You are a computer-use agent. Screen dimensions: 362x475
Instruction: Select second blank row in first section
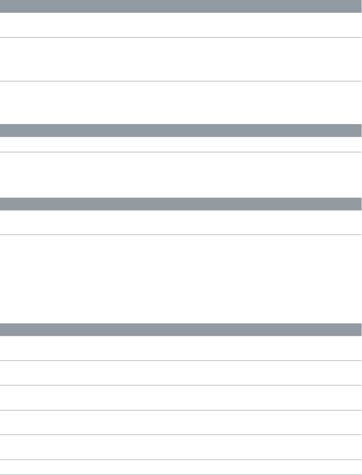(181, 59)
